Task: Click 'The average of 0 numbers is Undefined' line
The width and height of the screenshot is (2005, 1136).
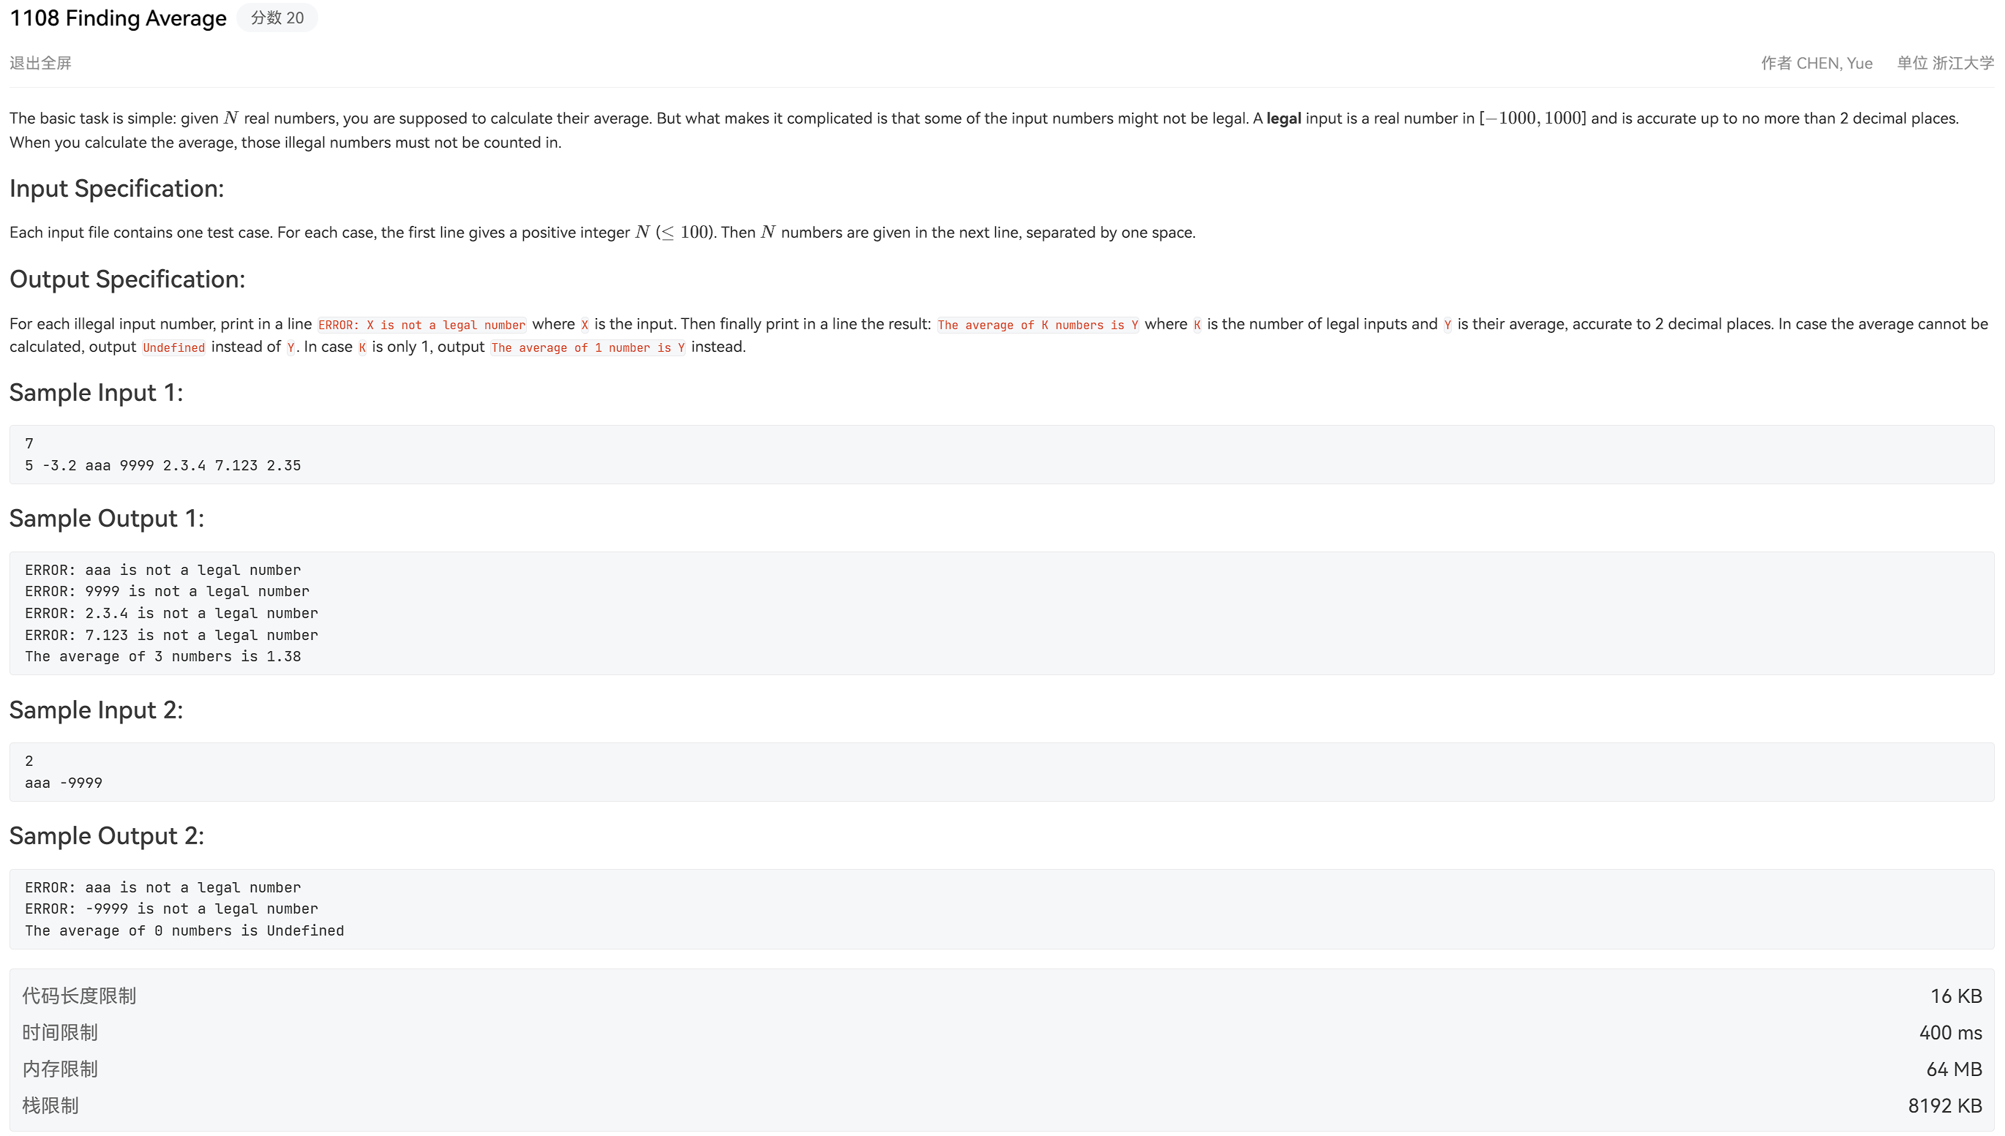Action: pos(184,930)
